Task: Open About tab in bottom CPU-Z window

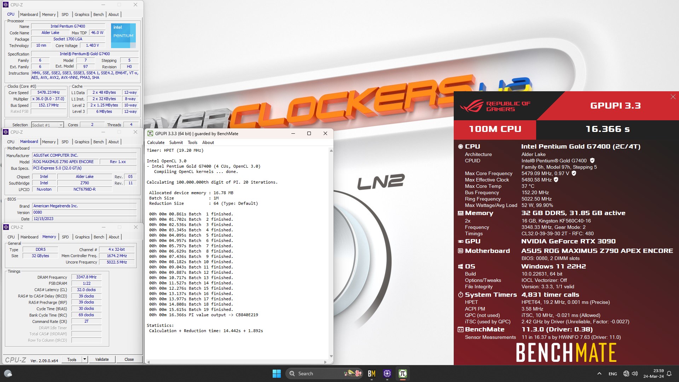Action: [x=114, y=237]
